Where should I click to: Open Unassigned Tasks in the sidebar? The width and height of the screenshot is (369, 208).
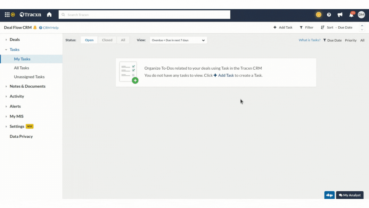[29, 77]
